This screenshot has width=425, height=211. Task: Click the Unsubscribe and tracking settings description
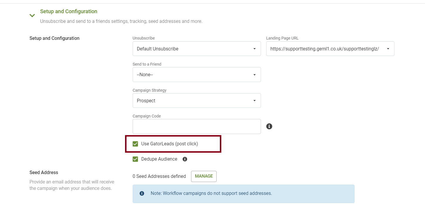pyautogui.click(x=121, y=21)
